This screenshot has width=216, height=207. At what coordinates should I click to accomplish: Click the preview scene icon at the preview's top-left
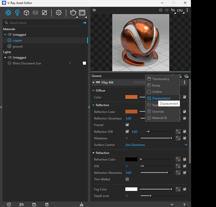click(94, 10)
